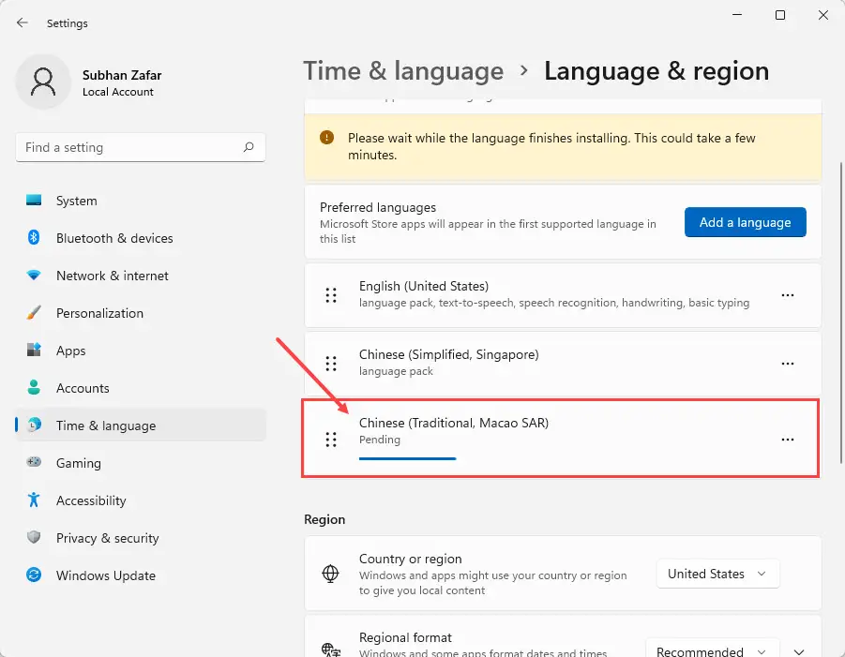845x657 pixels.
Task: Open Accounts settings
Action: pyautogui.click(x=141, y=388)
